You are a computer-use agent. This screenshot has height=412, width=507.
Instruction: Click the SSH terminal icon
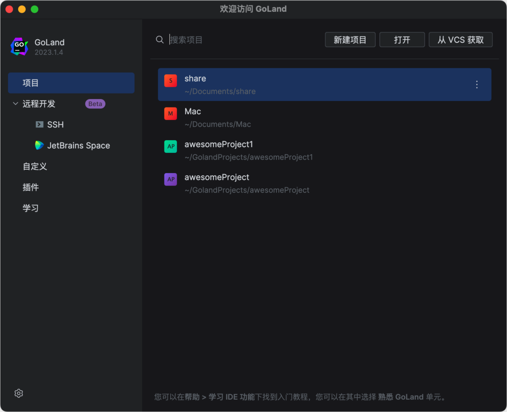39,124
